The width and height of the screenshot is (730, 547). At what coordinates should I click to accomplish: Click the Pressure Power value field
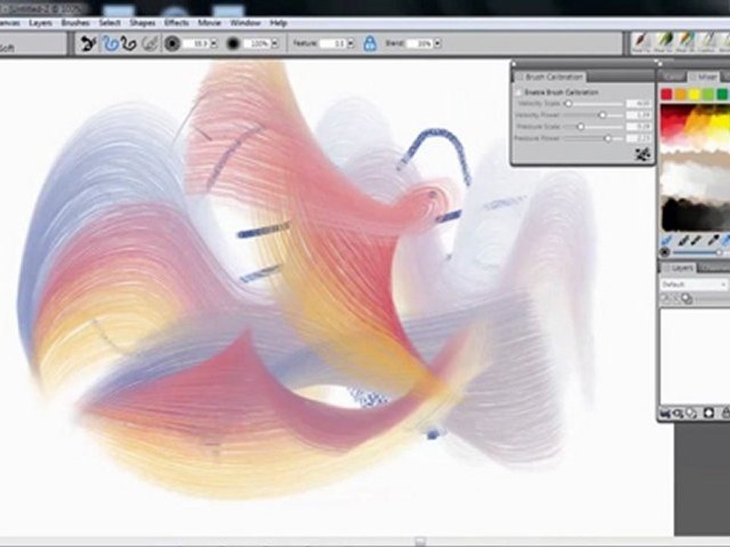(x=639, y=138)
